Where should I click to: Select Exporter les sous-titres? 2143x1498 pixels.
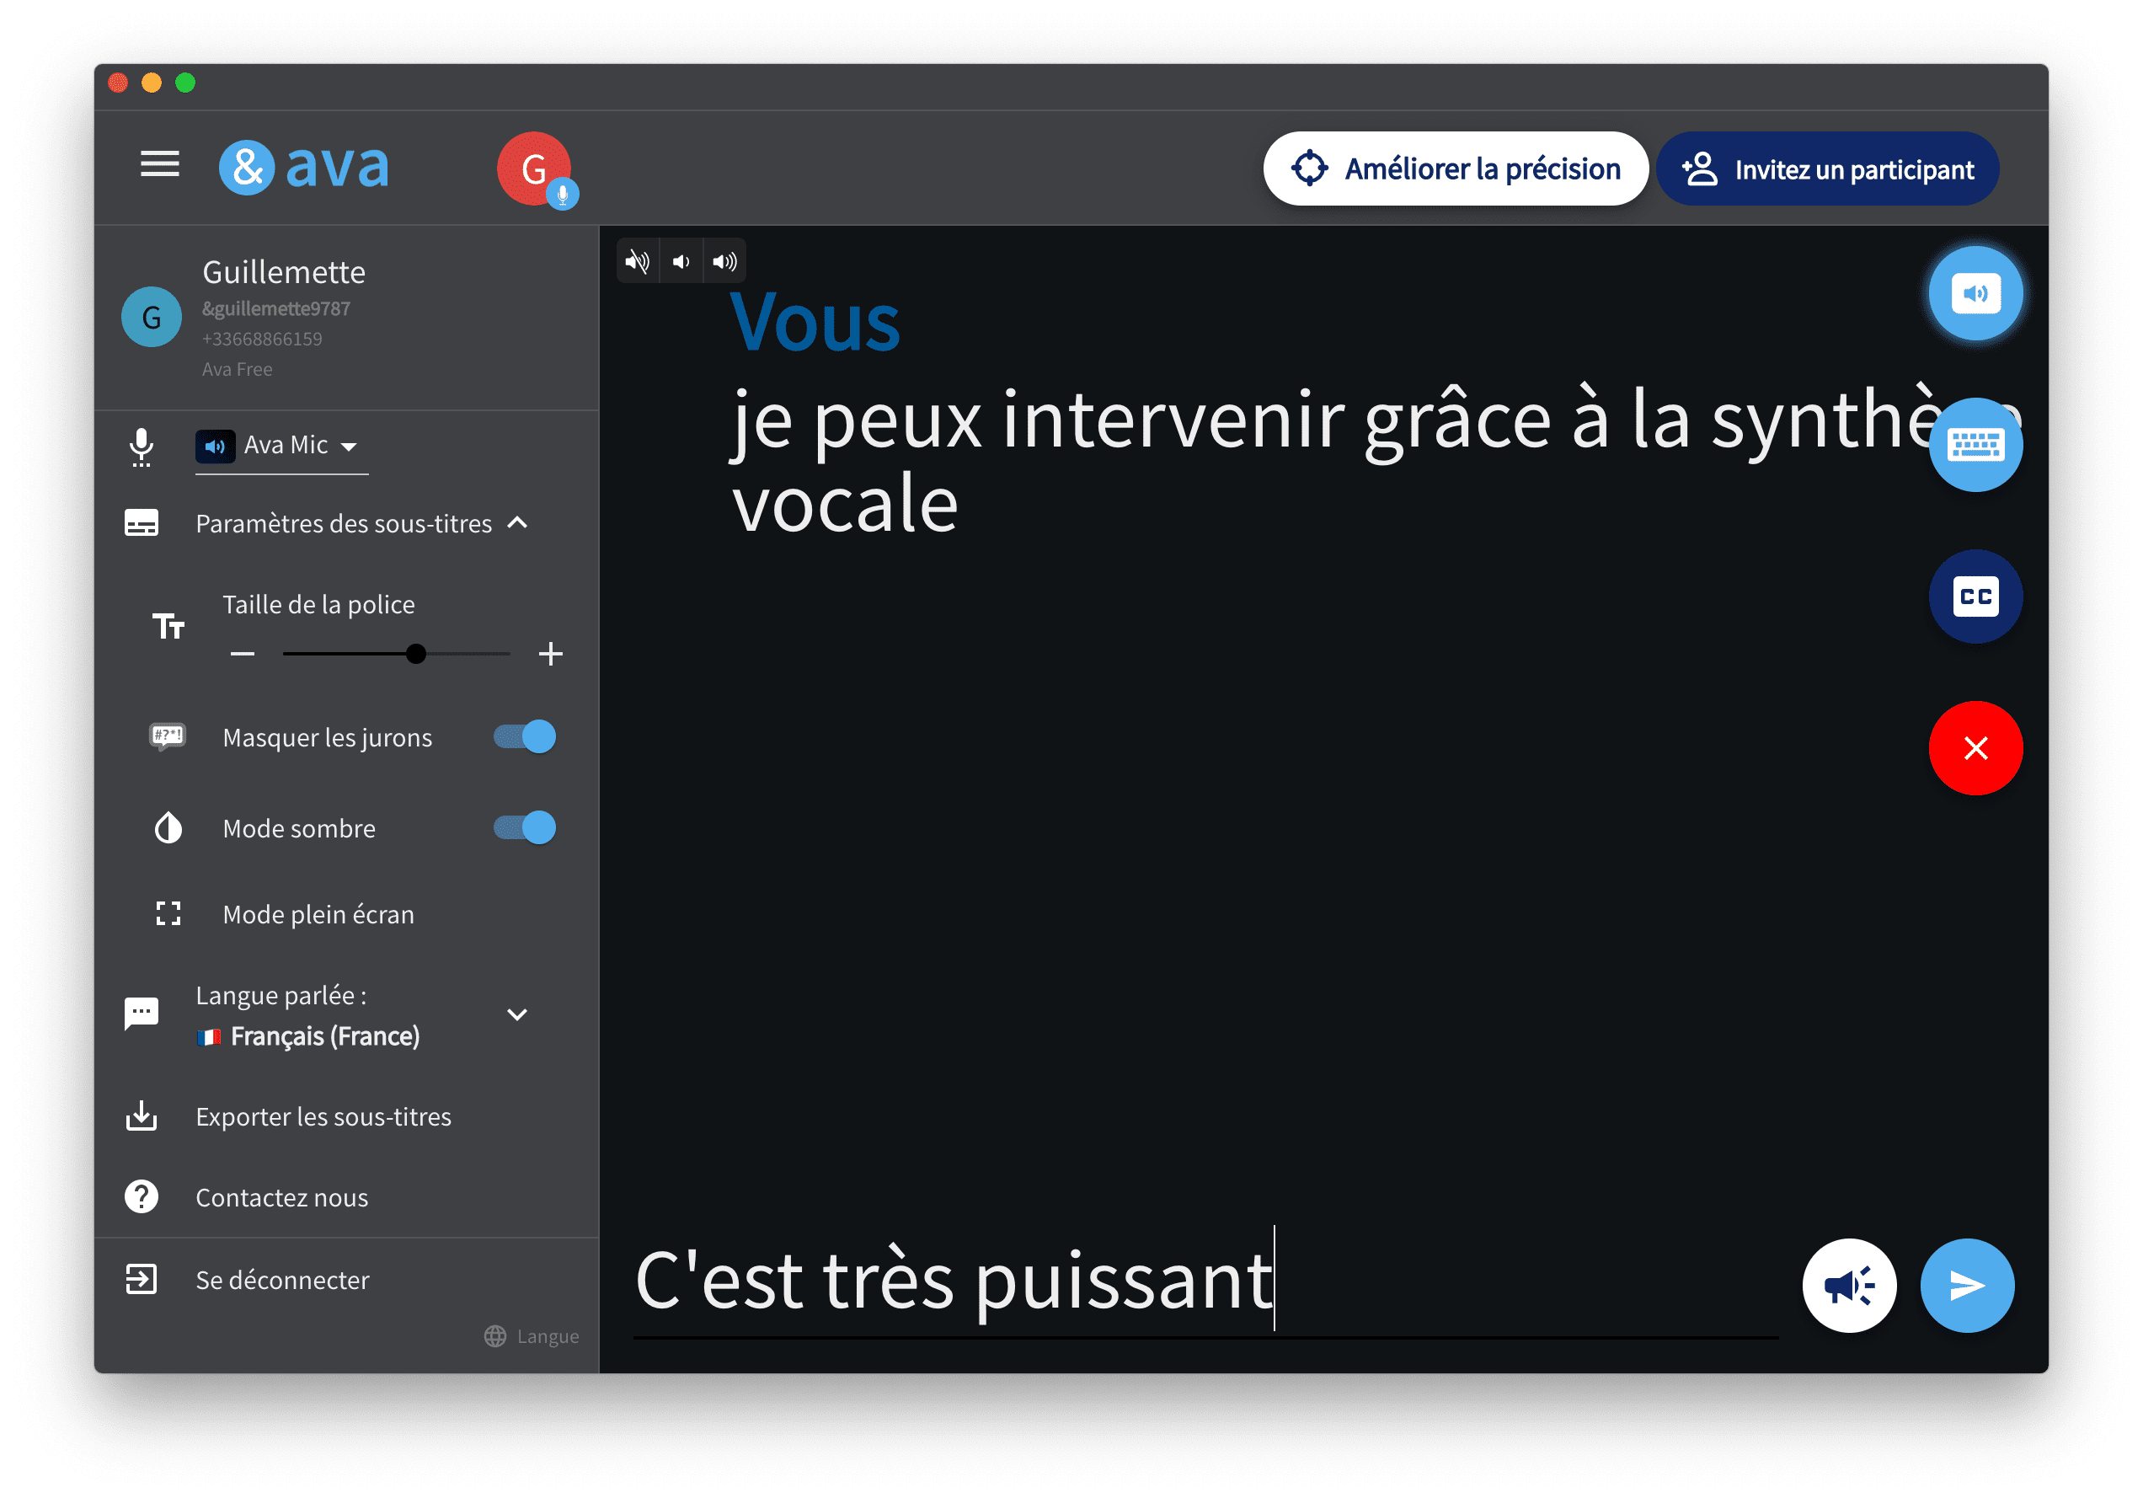pyautogui.click(x=323, y=1116)
